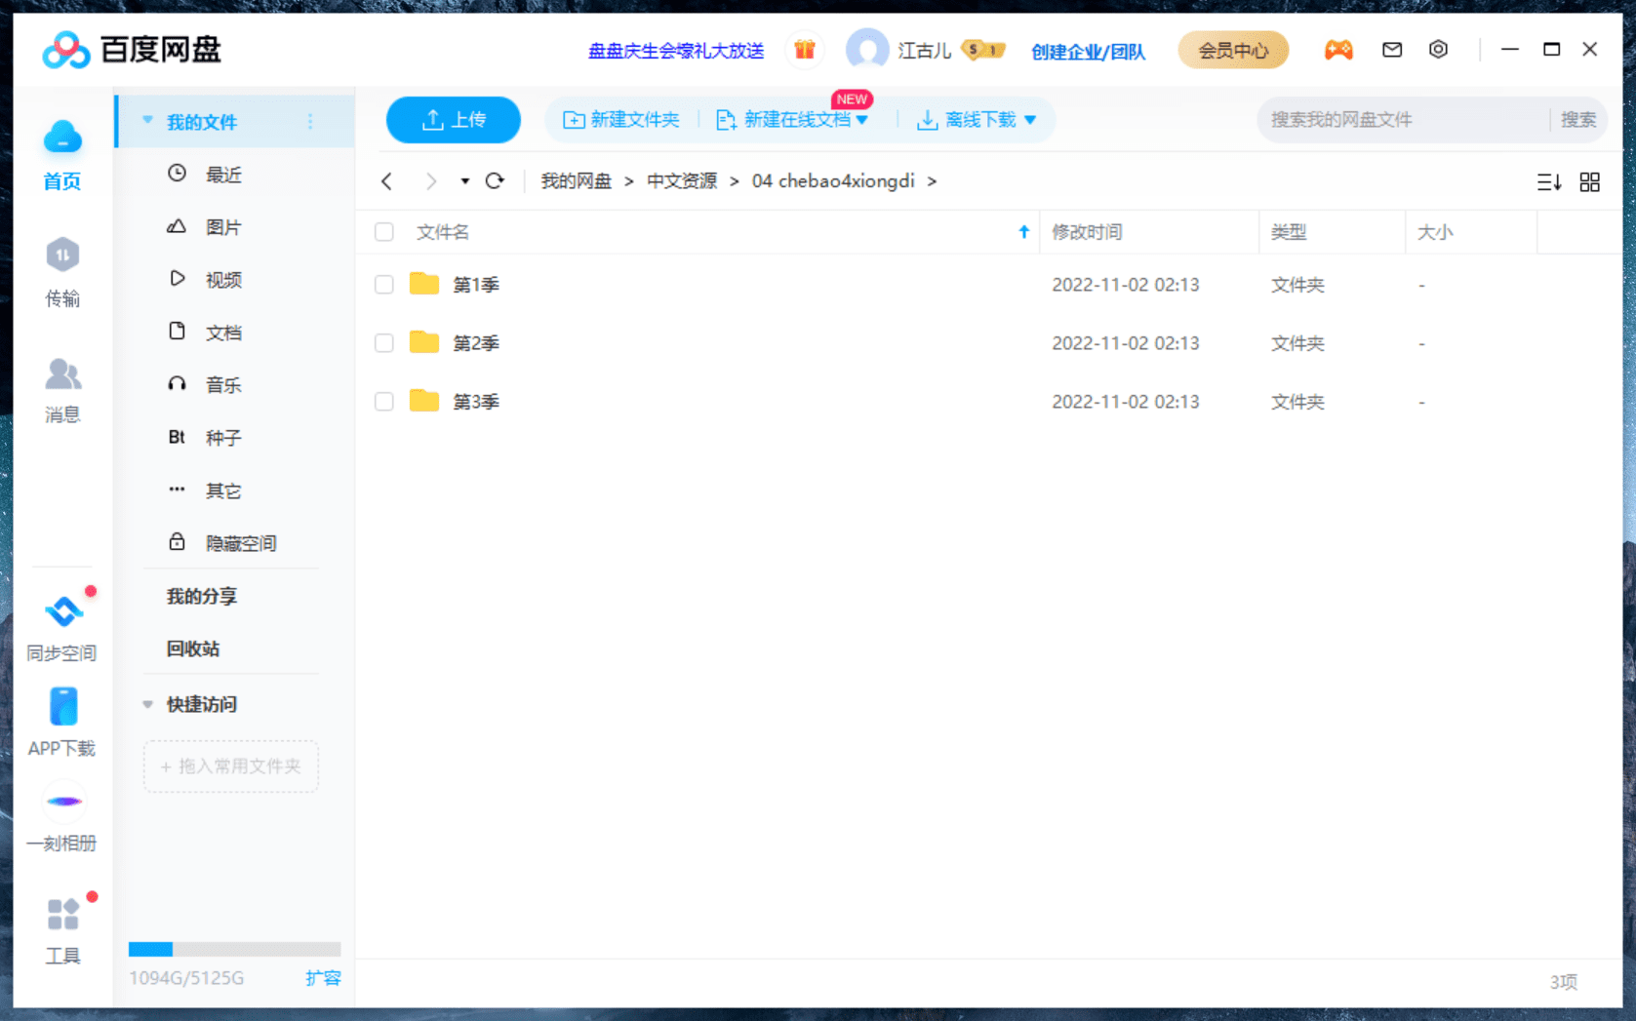Select 视频 in the sidebar

pyautogui.click(x=223, y=280)
